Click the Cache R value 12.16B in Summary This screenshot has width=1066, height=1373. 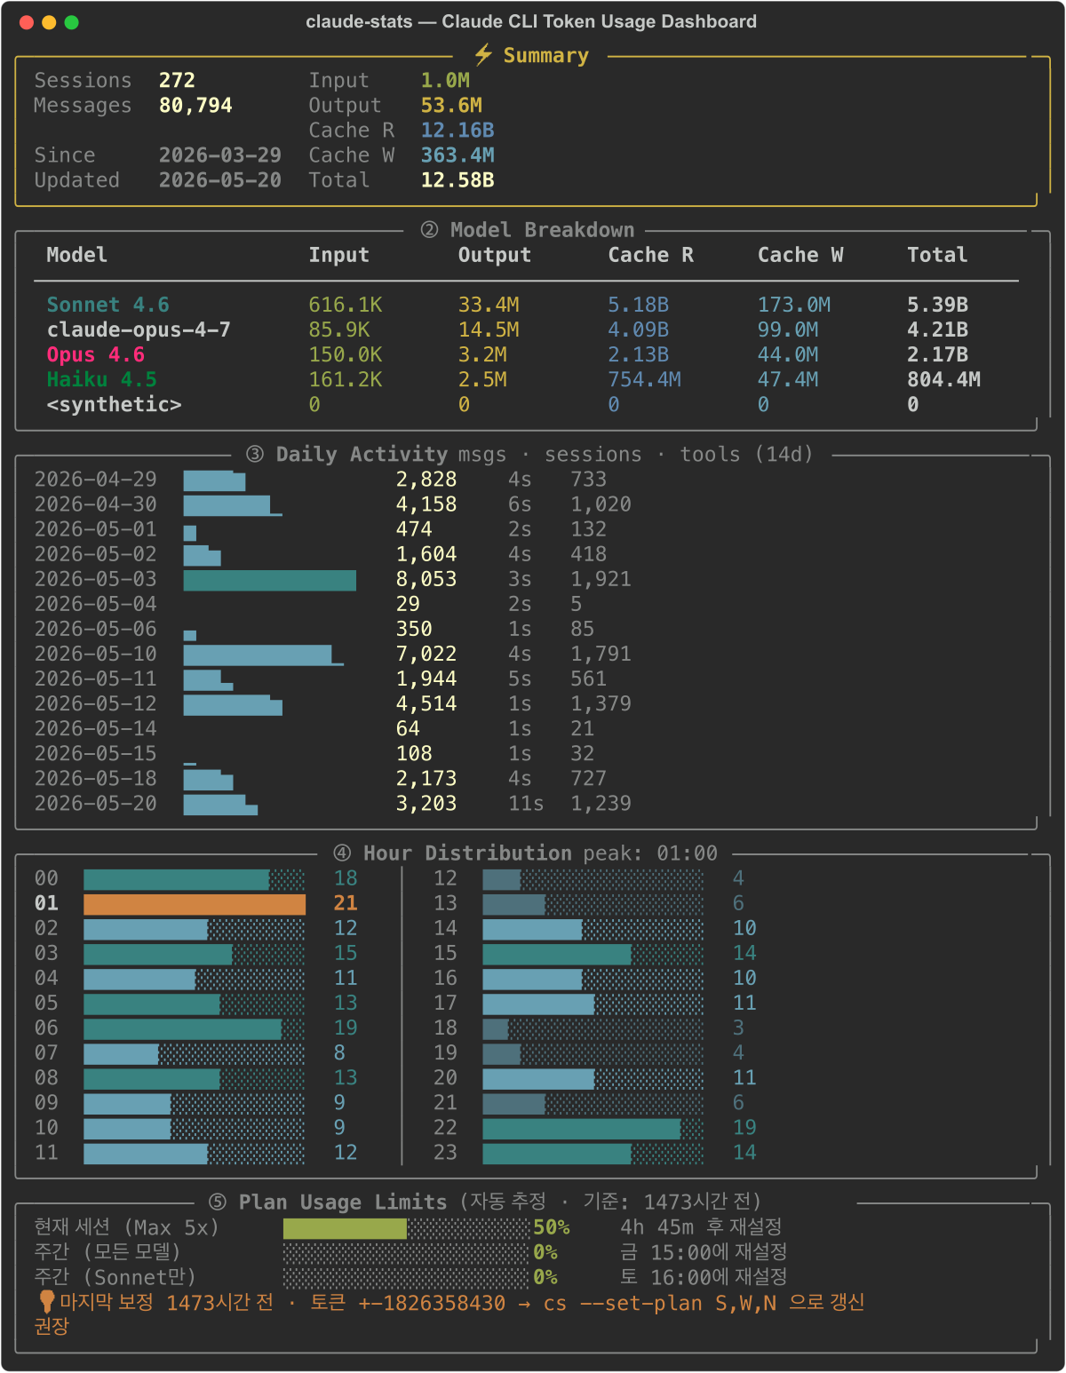click(457, 130)
